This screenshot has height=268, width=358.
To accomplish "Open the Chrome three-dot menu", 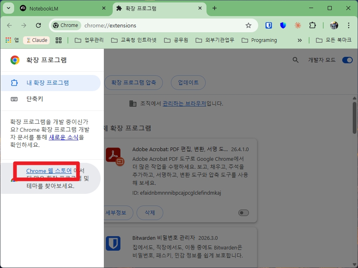I will pos(349,25).
